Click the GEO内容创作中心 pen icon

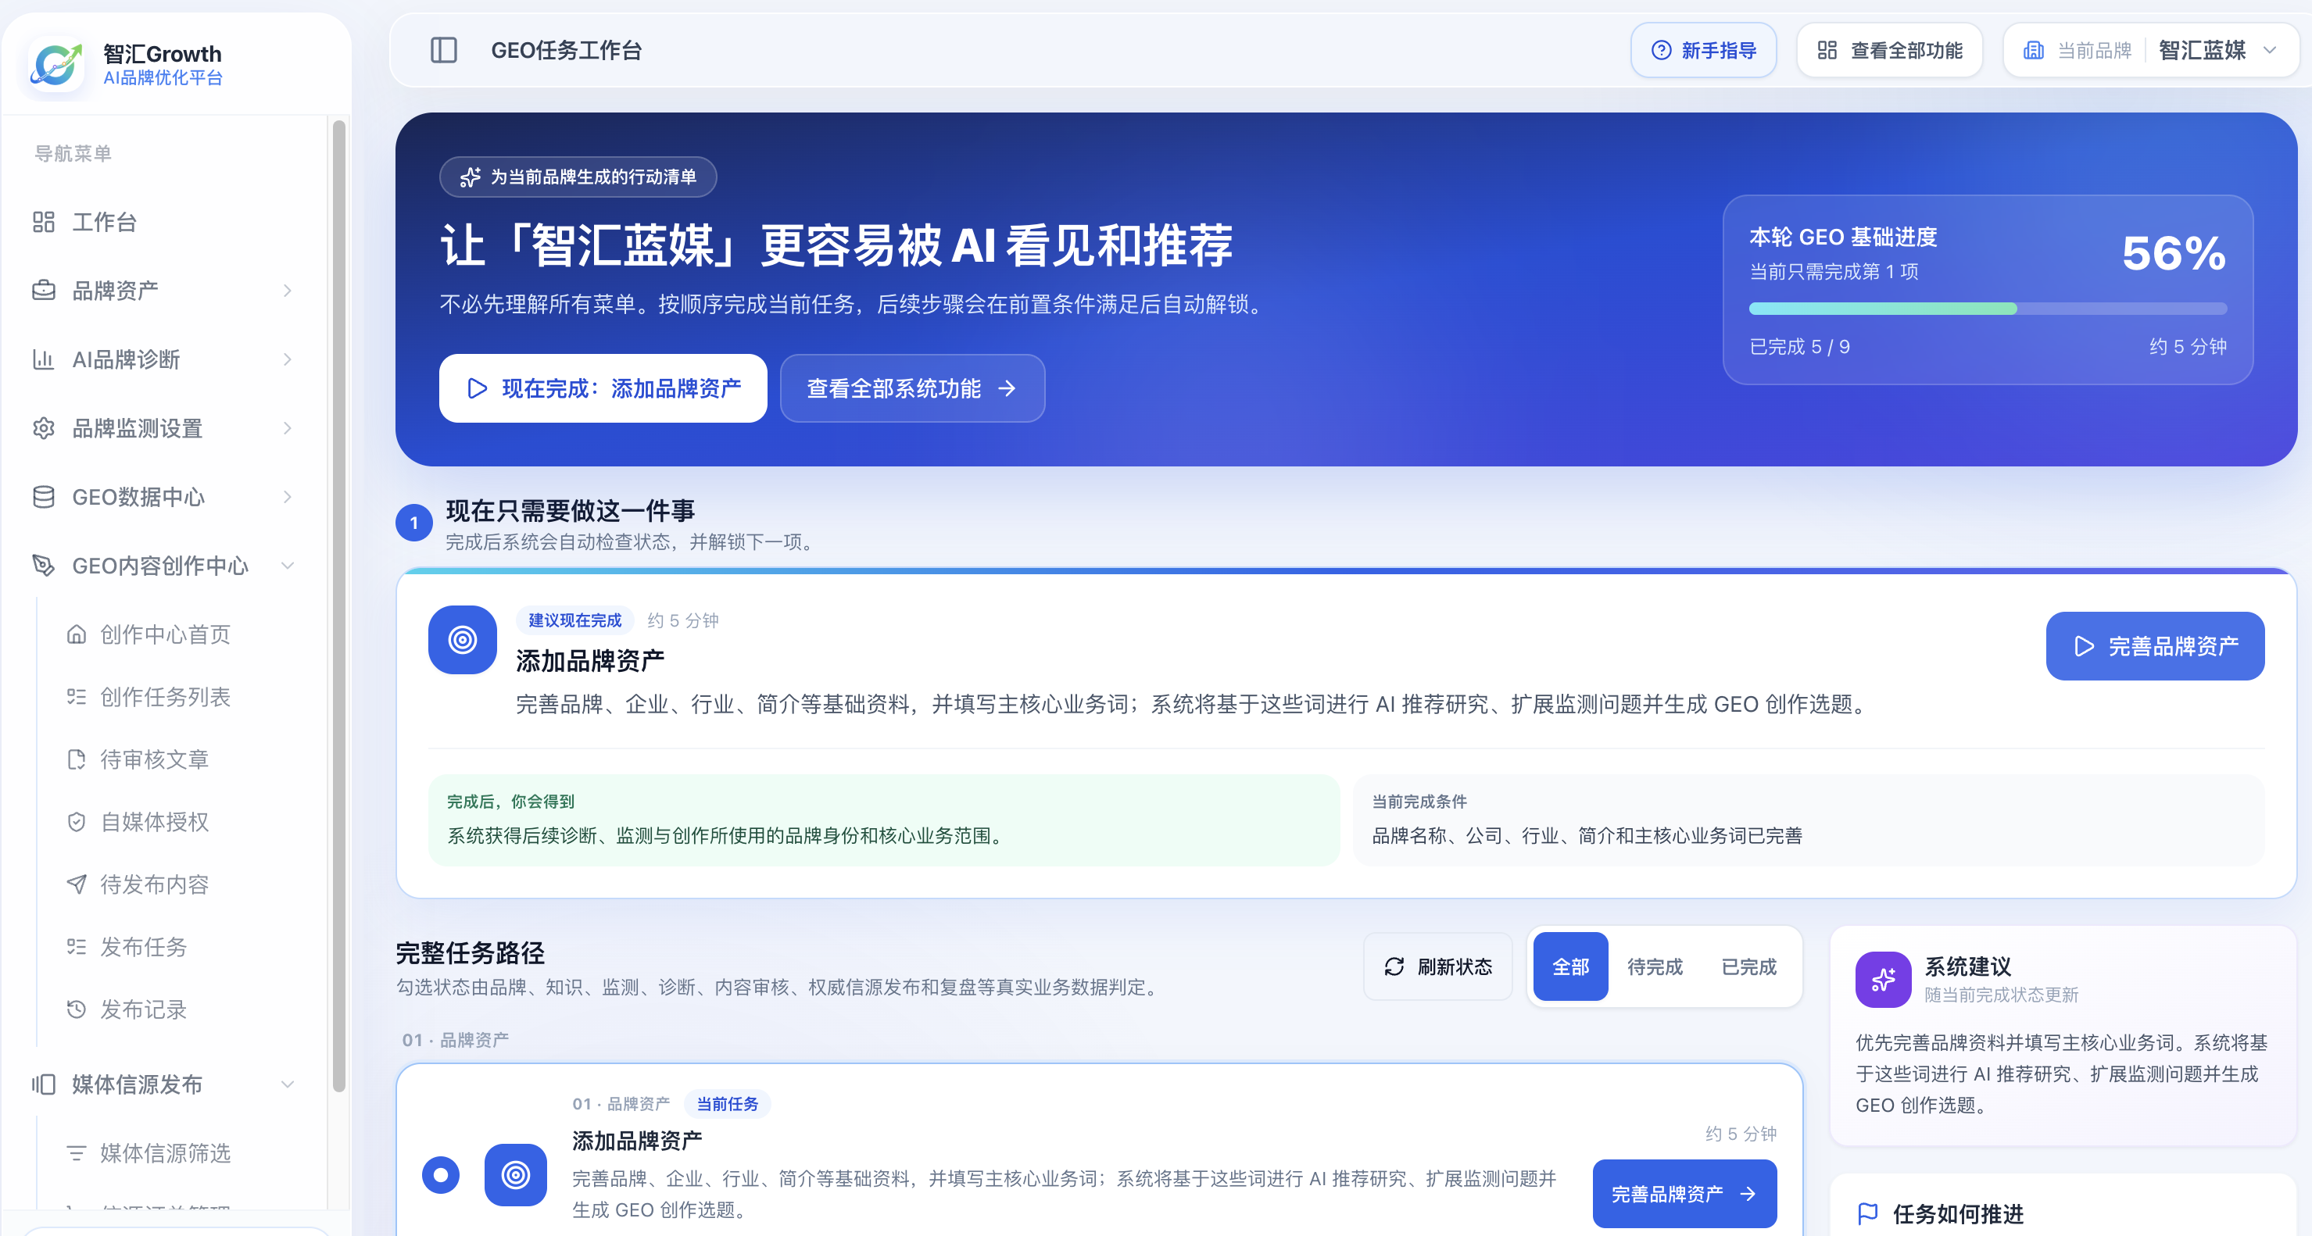[43, 565]
